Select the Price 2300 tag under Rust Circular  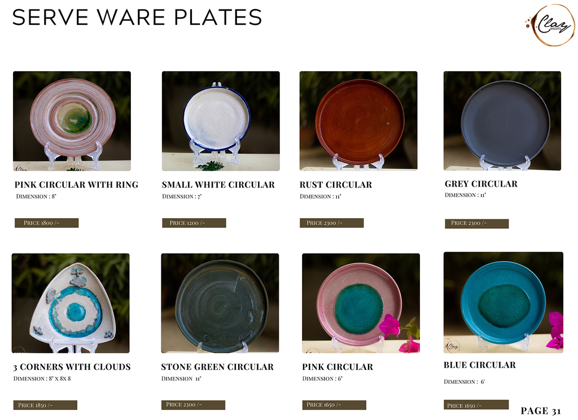[332, 223]
